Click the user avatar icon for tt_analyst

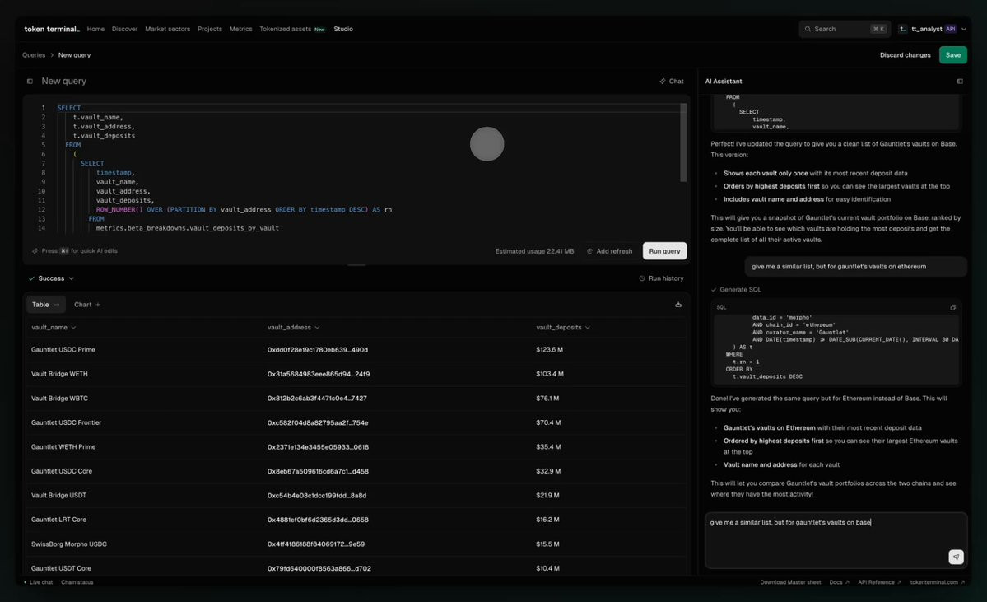[903, 29]
